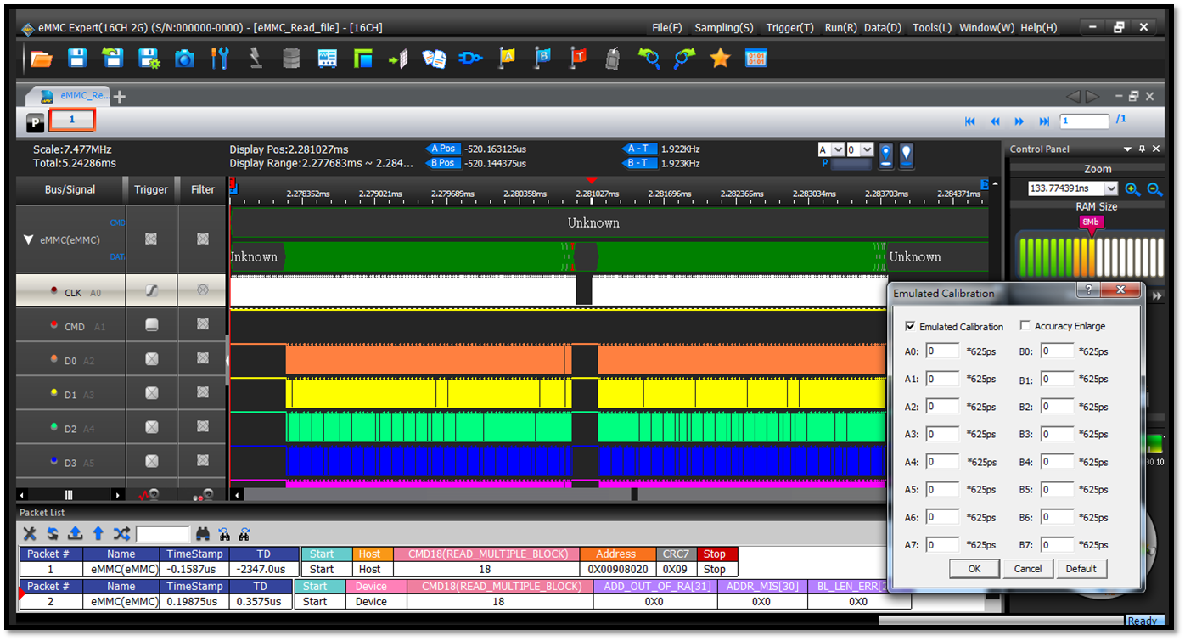Click the shuffle arrows icon in Packet List

coord(121,534)
